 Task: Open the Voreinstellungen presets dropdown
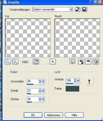pyautogui.click(x=71, y=9)
